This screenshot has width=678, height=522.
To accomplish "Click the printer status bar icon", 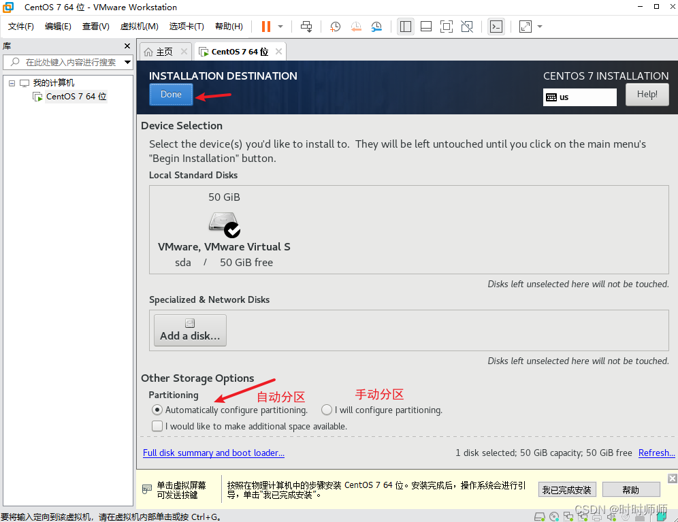I will [x=597, y=517].
